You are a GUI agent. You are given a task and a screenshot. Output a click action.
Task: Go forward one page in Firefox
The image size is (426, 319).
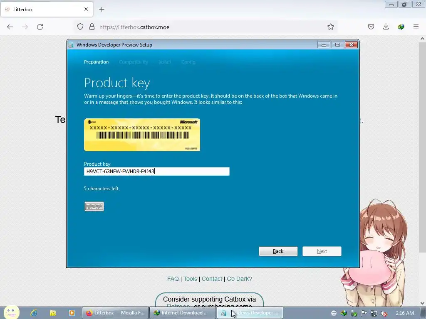[x=25, y=27]
